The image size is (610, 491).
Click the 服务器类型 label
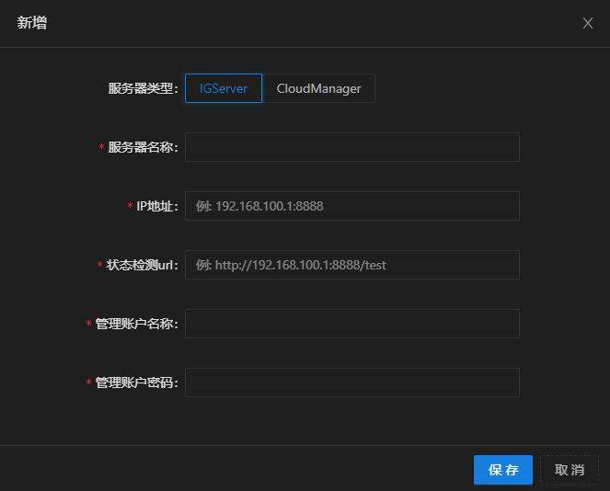coord(143,88)
